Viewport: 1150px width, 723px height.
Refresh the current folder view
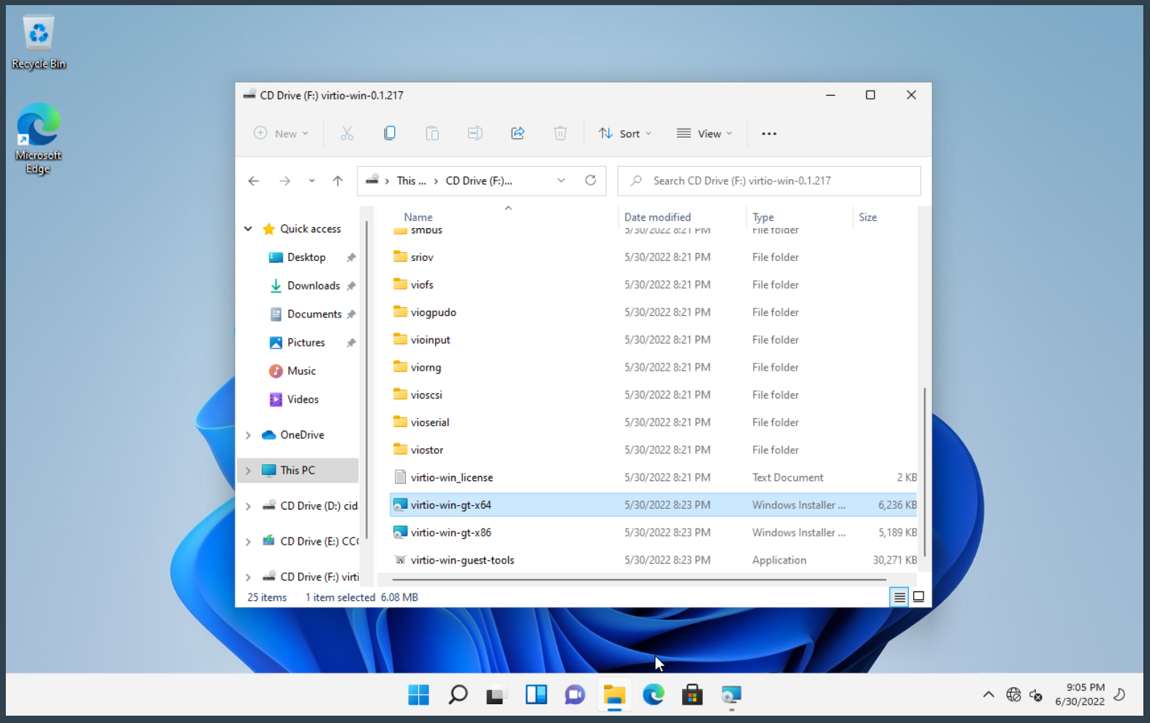coord(591,181)
